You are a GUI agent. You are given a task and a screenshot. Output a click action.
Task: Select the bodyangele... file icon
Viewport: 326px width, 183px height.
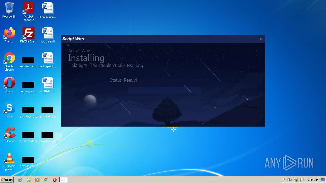[28, 87]
